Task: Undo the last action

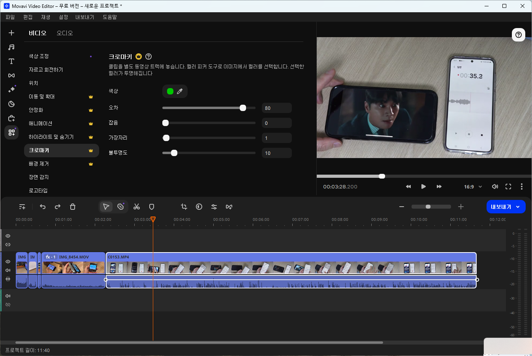Action: click(43, 207)
